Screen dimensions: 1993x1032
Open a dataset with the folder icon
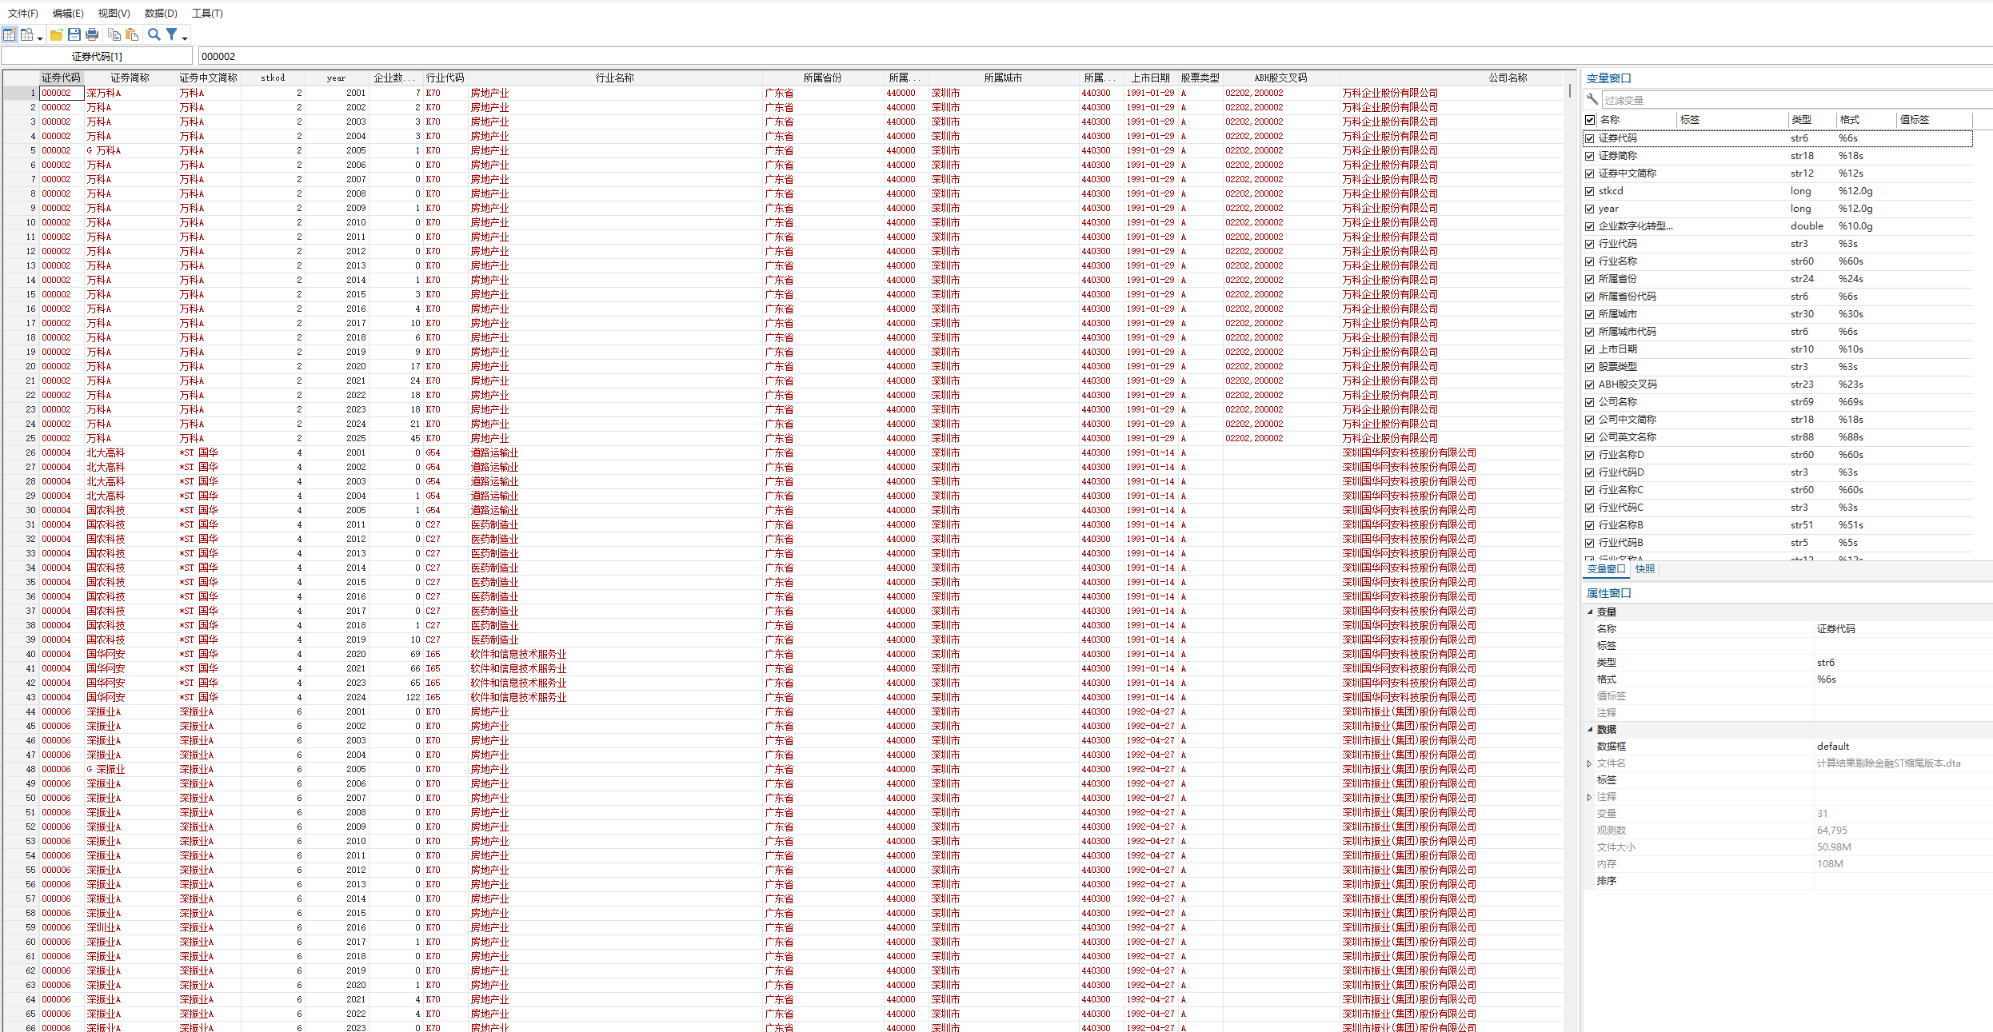[57, 34]
